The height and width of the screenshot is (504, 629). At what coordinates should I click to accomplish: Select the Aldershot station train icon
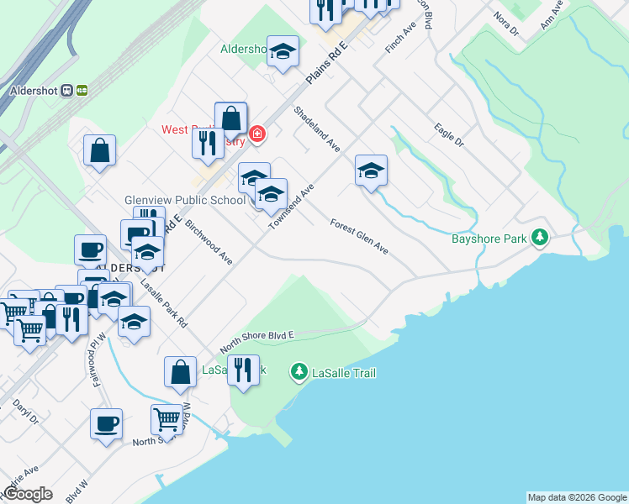(x=66, y=91)
